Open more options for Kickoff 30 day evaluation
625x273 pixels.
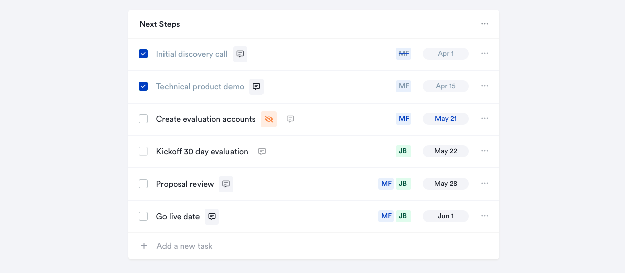coord(485,151)
